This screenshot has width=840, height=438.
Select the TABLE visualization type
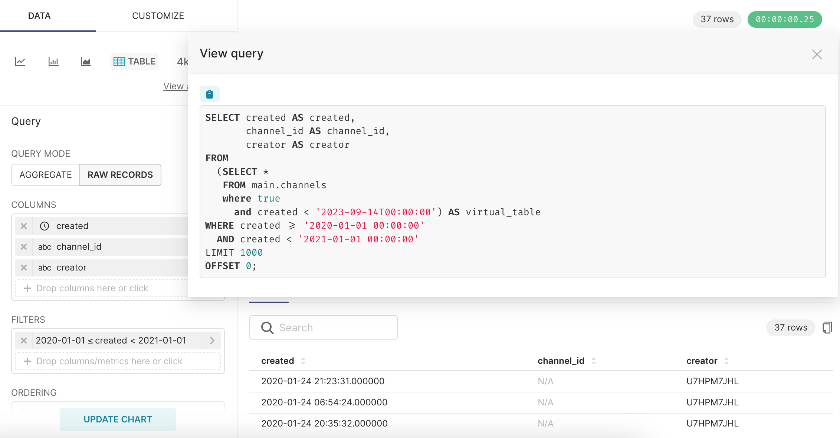click(x=134, y=62)
